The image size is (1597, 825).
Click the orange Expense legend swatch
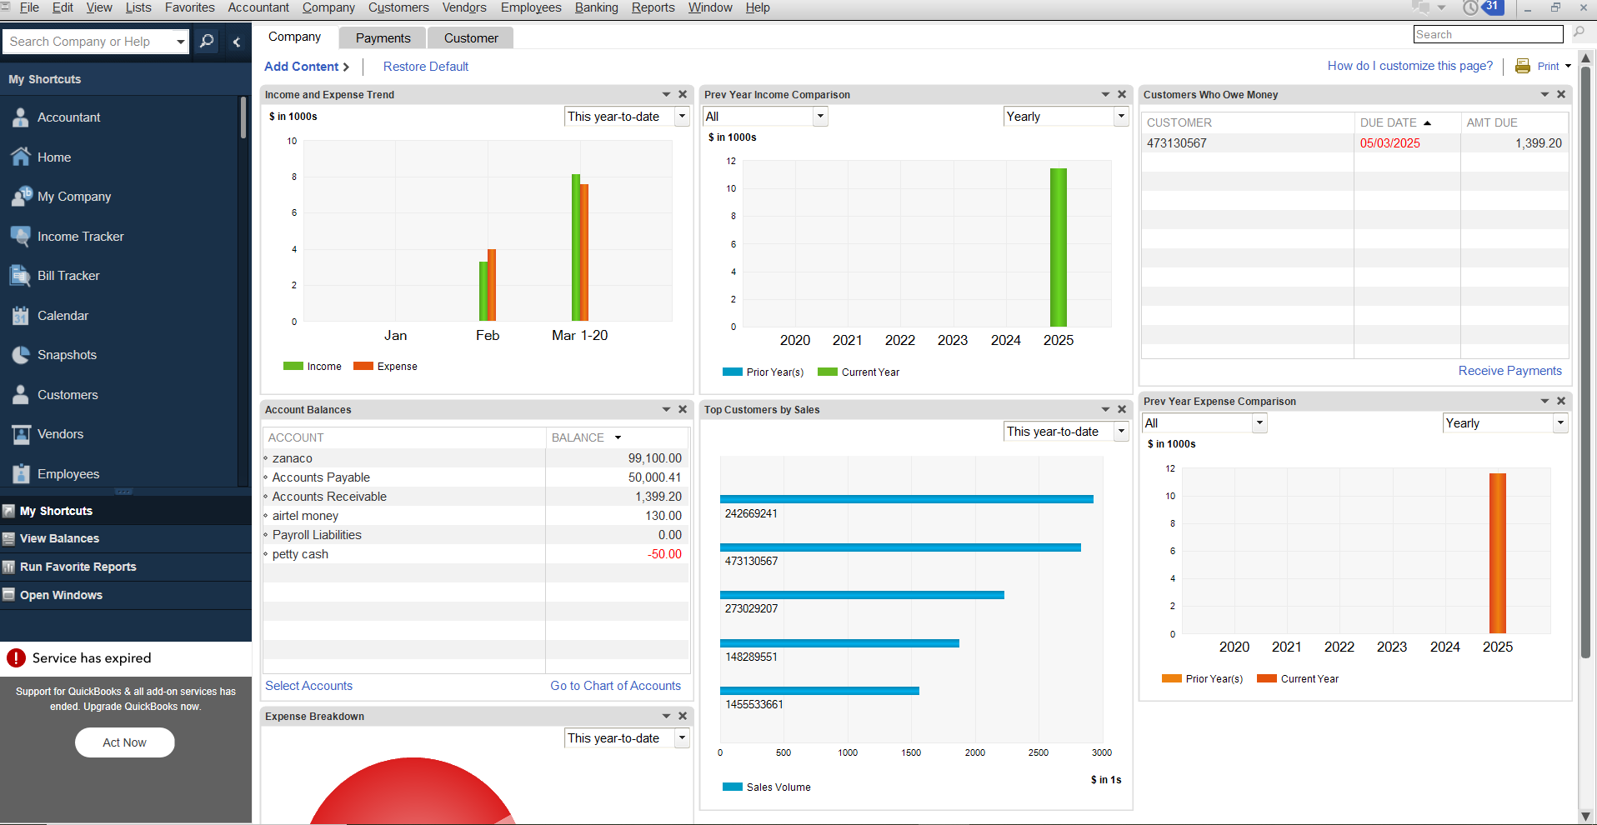pyautogui.click(x=363, y=366)
